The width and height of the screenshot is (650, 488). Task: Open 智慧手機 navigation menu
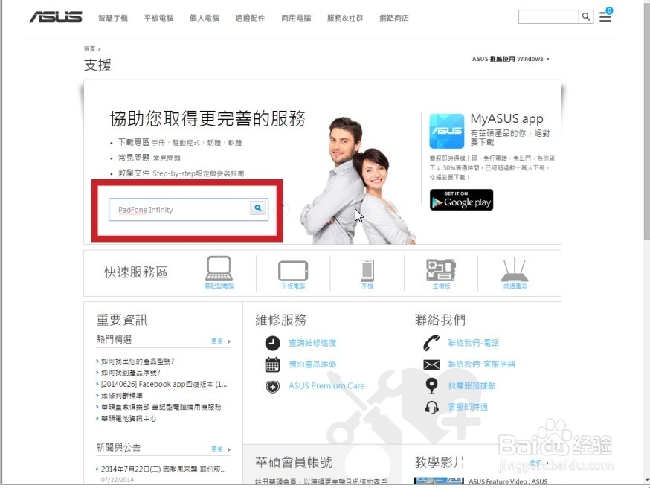[x=113, y=18]
